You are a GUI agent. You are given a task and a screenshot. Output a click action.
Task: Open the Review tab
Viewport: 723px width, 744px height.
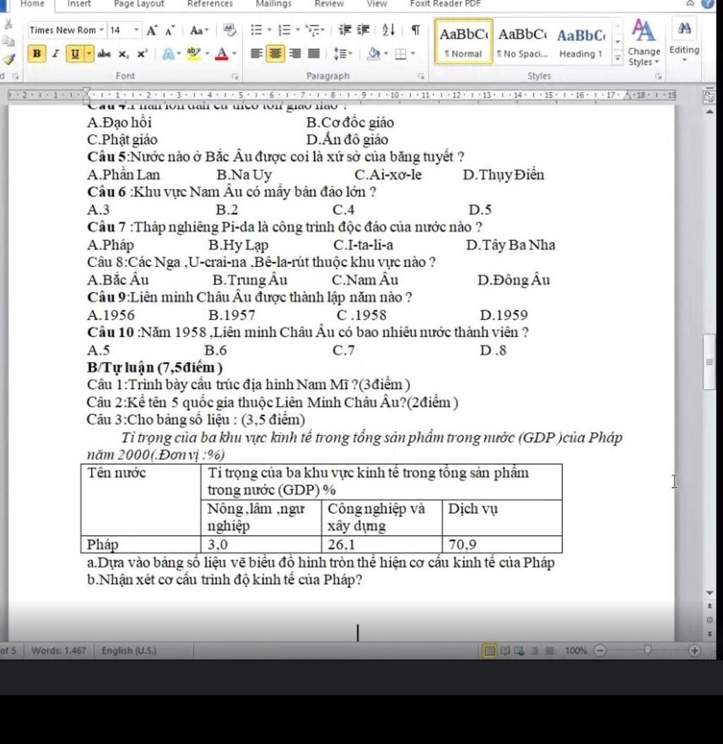[329, 4]
